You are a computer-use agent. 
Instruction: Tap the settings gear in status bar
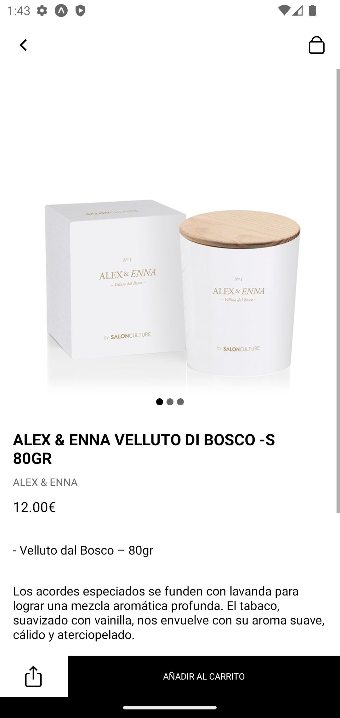coord(42,11)
